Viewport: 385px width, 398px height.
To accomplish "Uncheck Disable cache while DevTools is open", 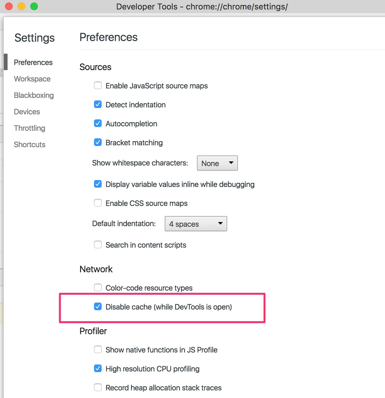I will [x=98, y=307].
